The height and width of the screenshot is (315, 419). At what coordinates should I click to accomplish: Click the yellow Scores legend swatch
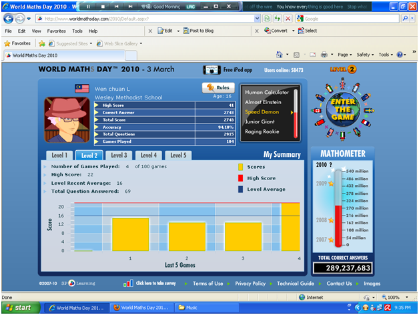pos(240,167)
